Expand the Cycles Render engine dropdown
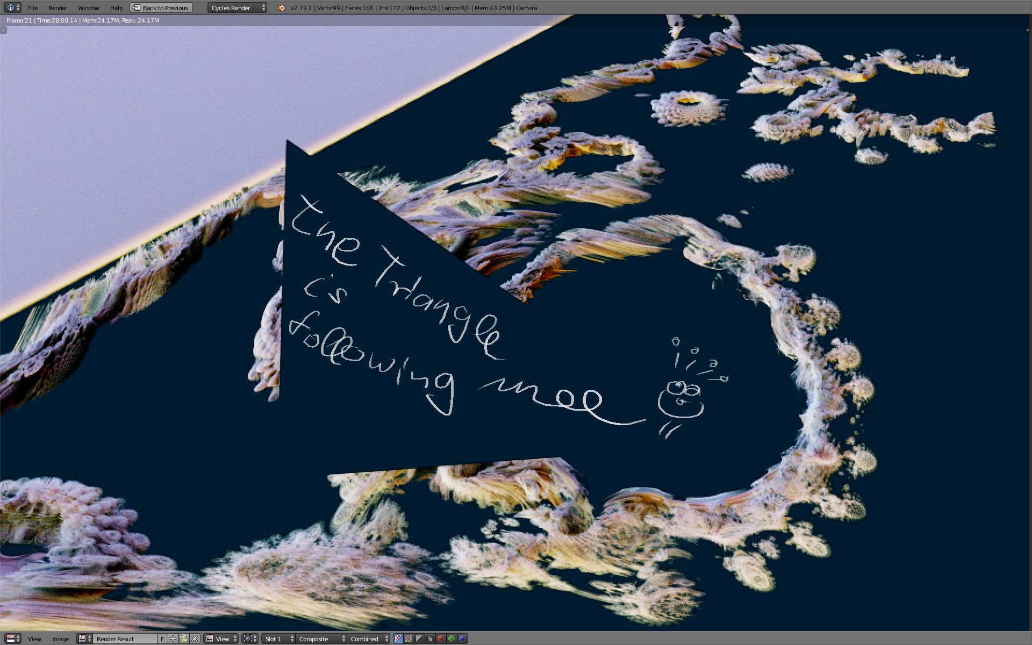Screen dimensions: 1032x645 (237, 8)
